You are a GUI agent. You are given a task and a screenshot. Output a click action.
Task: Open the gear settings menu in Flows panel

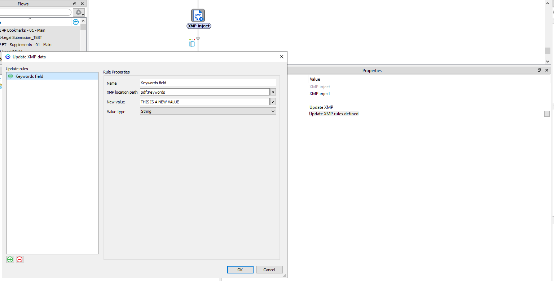tap(79, 12)
